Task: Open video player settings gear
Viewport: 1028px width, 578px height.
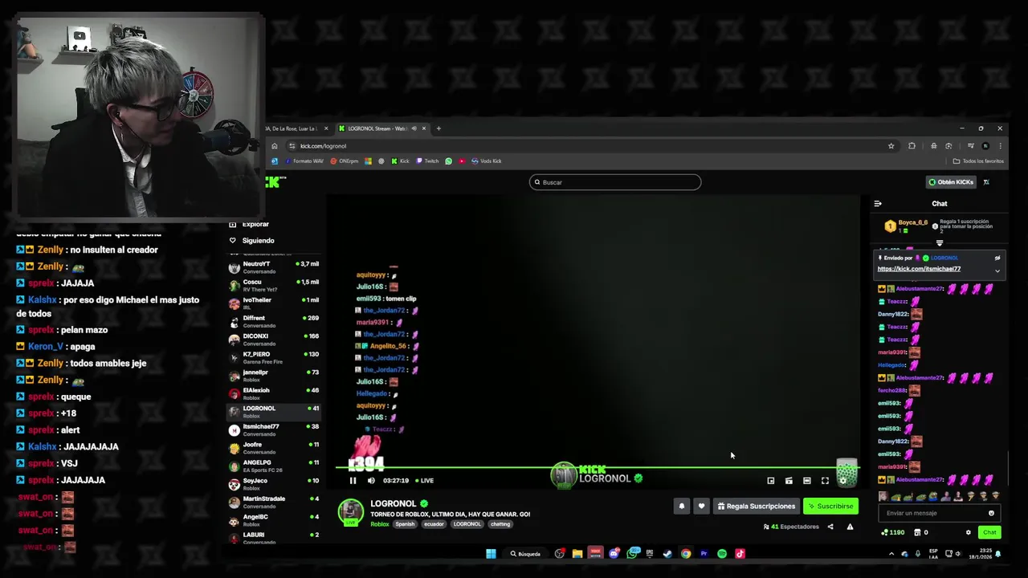Action: point(843,481)
